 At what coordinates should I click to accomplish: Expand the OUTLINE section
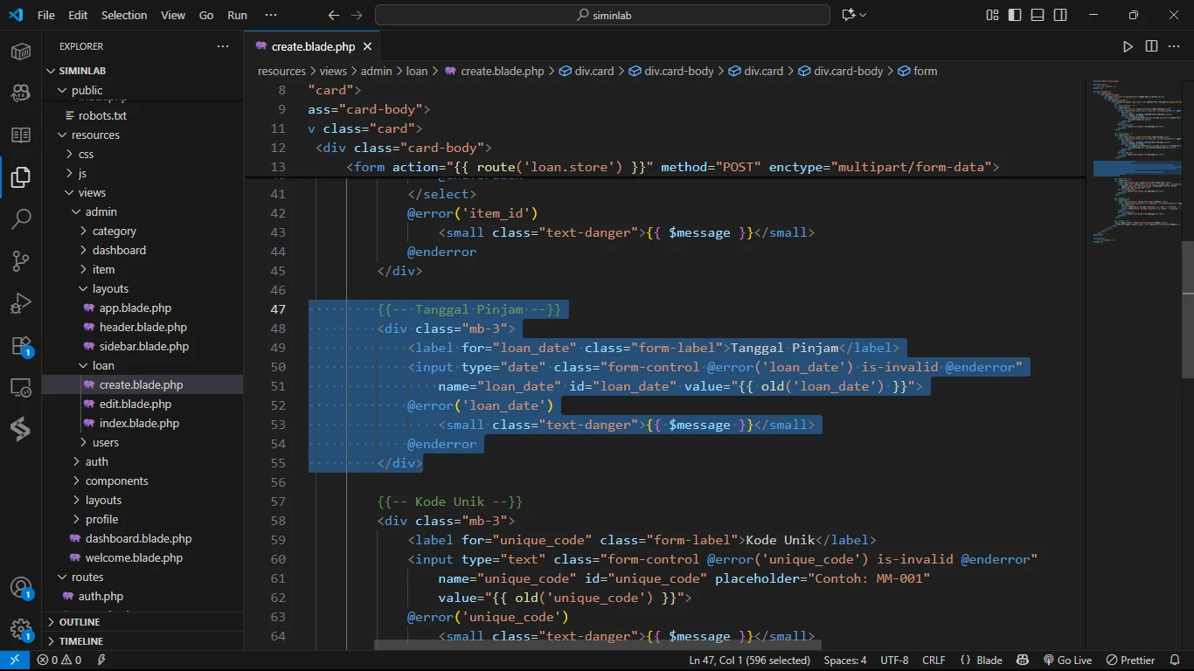[x=80, y=622]
